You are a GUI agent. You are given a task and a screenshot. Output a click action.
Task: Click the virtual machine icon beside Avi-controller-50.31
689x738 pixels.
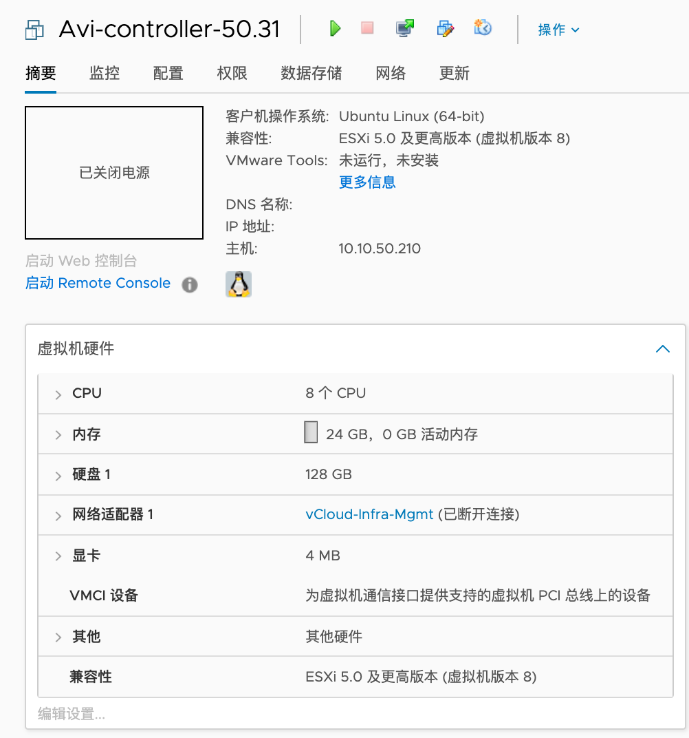(x=34, y=30)
